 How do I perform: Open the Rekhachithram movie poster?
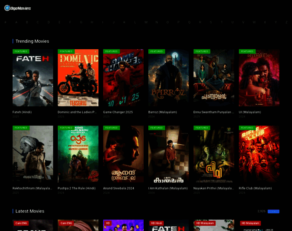(33, 154)
